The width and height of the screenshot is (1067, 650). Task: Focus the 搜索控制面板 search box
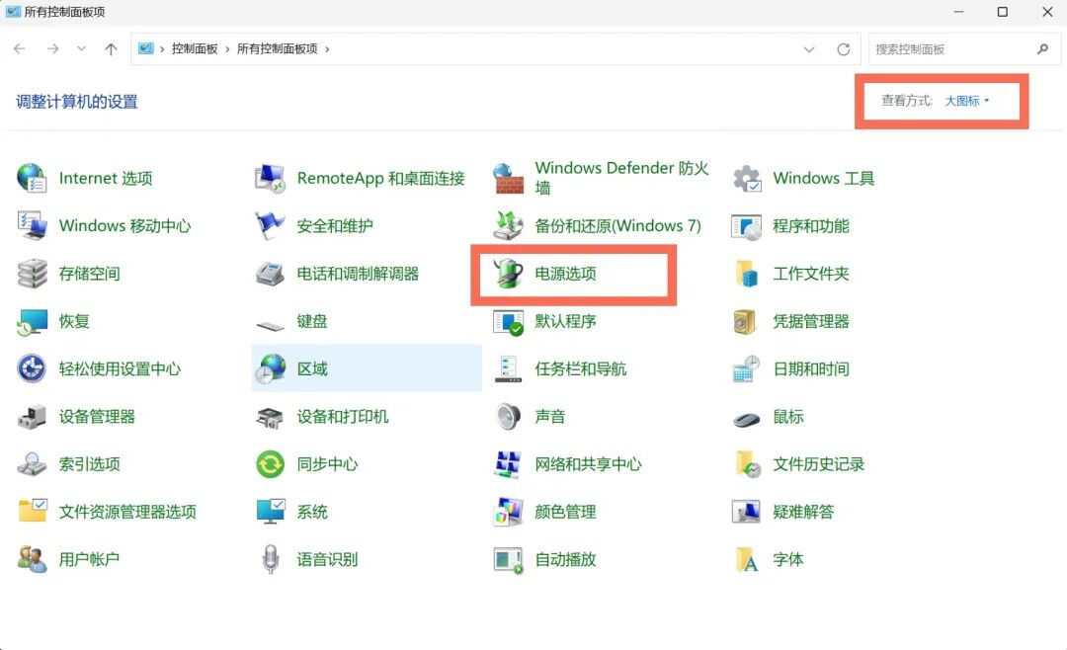pos(964,49)
